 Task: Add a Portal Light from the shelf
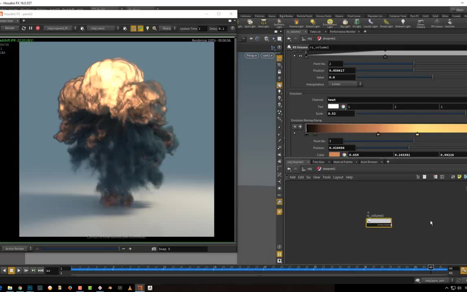tap(386, 24)
